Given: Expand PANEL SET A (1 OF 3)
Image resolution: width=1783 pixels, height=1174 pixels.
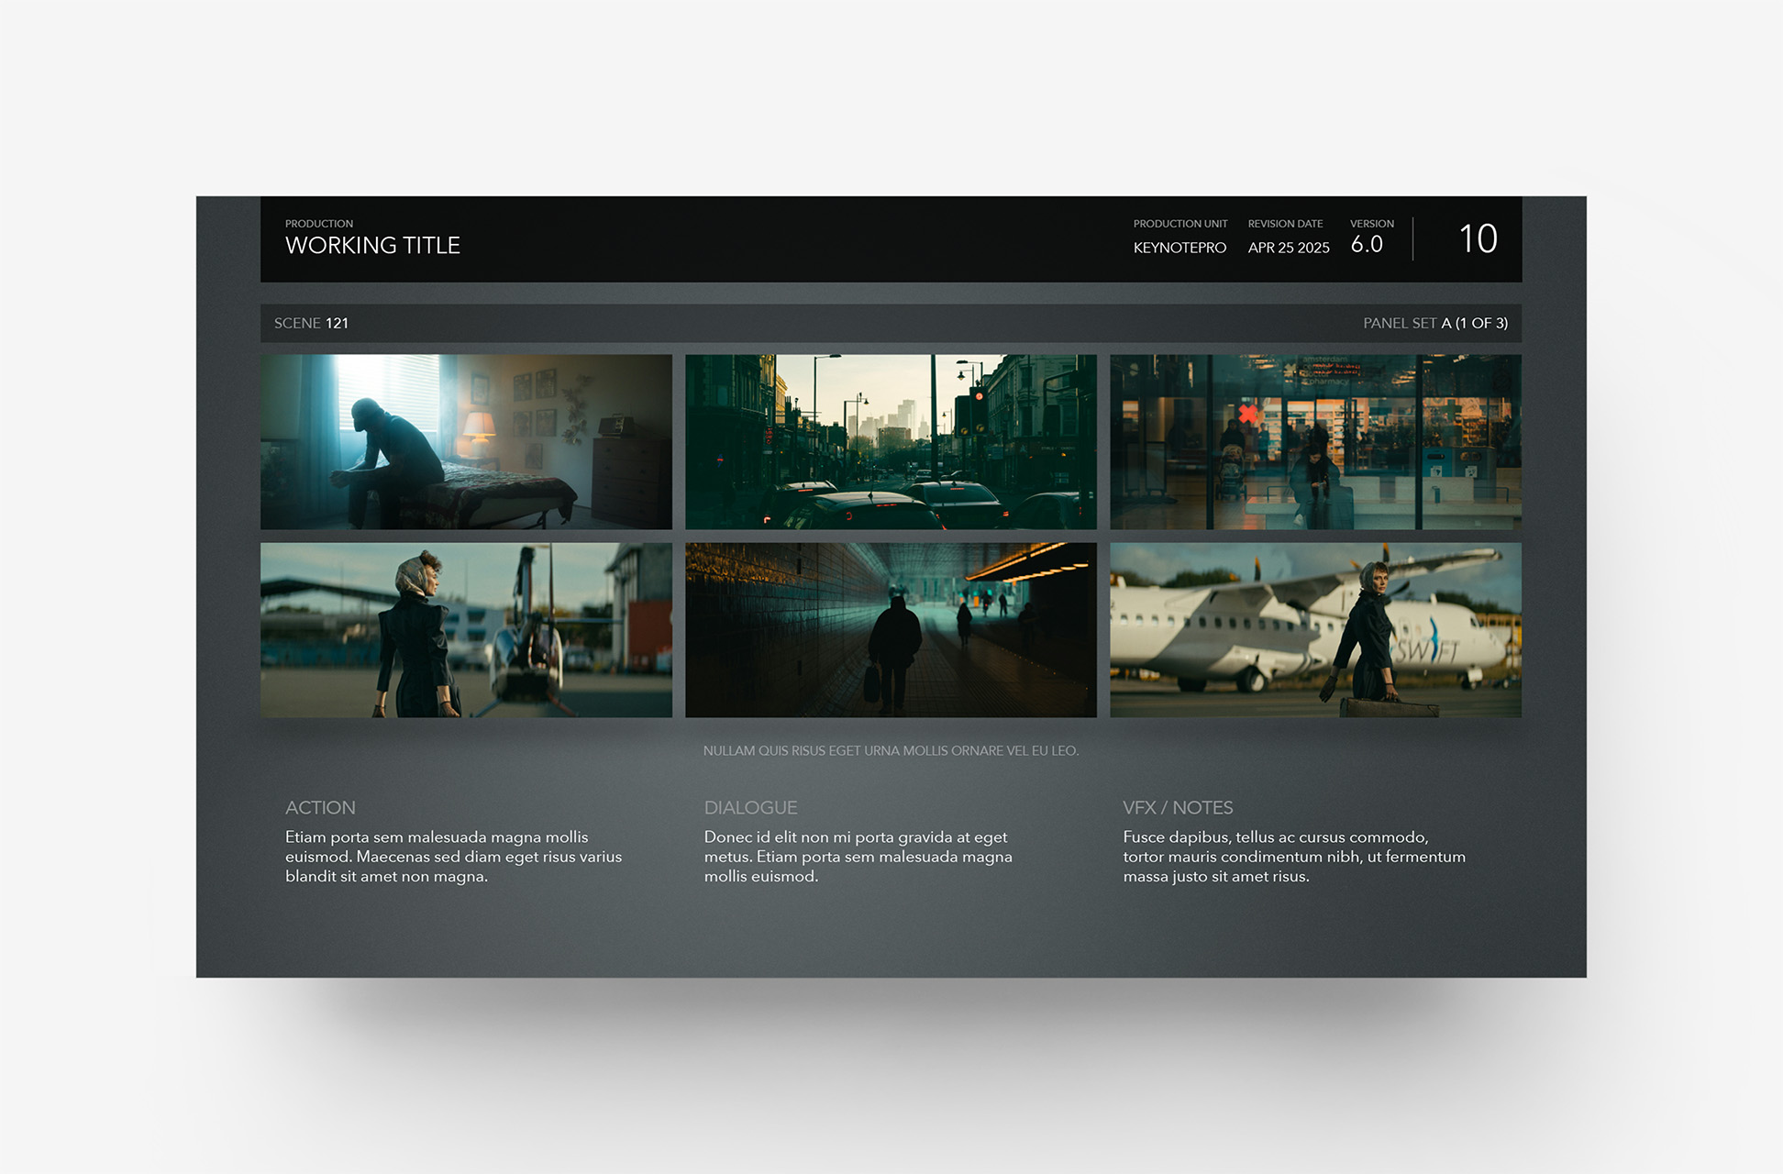Looking at the screenshot, I should click(x=1434, y=323).
